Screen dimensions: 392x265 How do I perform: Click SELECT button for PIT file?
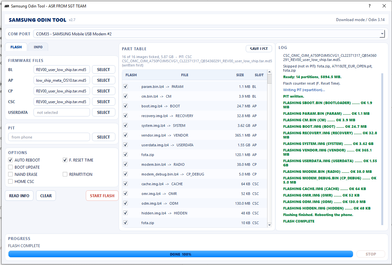(x=103, y=137)
